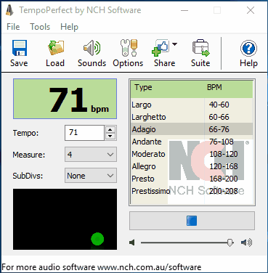
Task: Open the Help menu
Action: (69, 27)
